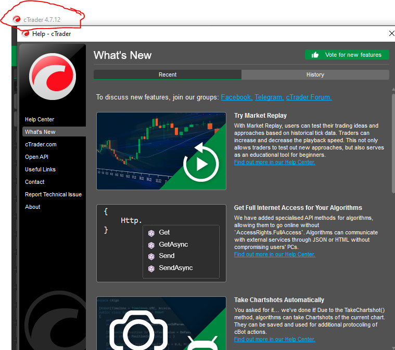Click the Market Replay thumbnail image

(x=161, y=151)
